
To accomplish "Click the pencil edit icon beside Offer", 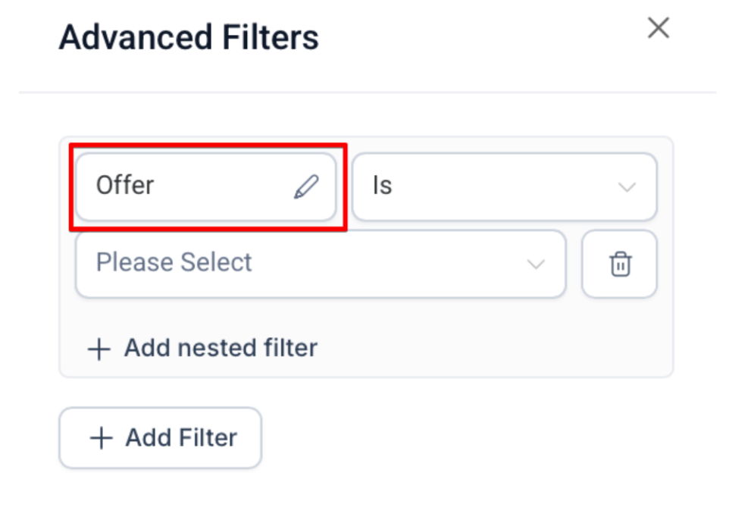I will click(306, 186).
